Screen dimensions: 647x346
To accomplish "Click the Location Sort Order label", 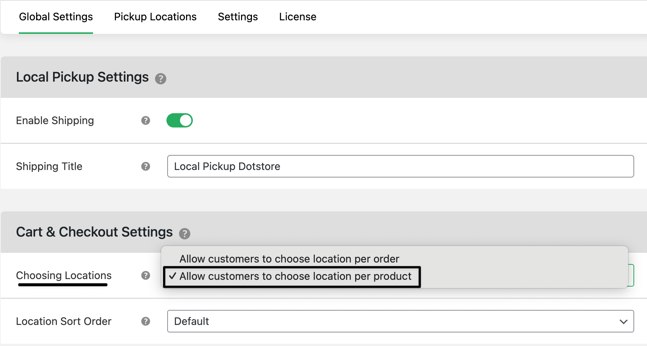I will [64, 321].
